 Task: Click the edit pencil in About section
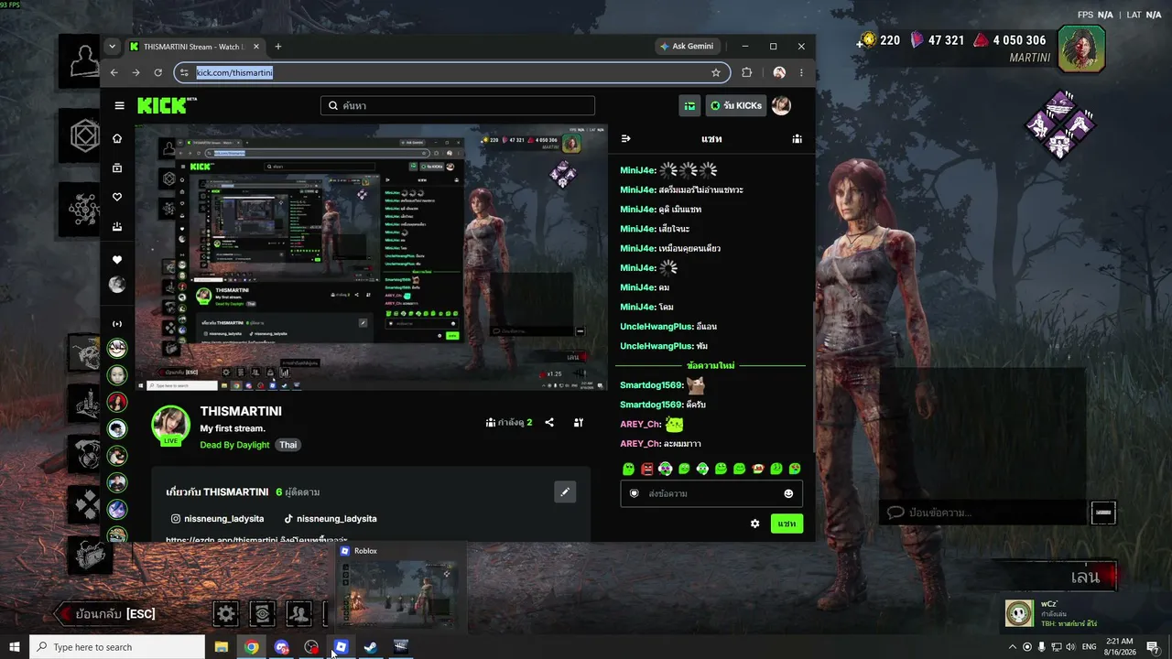click(565, 492)
